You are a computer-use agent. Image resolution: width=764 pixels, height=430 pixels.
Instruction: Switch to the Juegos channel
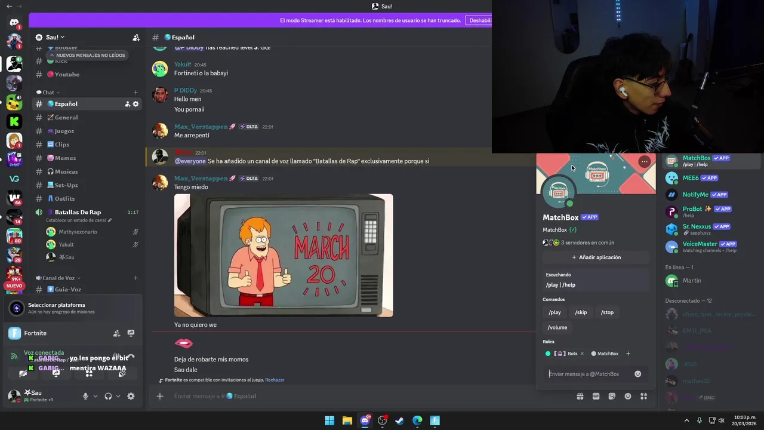click(x=88, y=131)
